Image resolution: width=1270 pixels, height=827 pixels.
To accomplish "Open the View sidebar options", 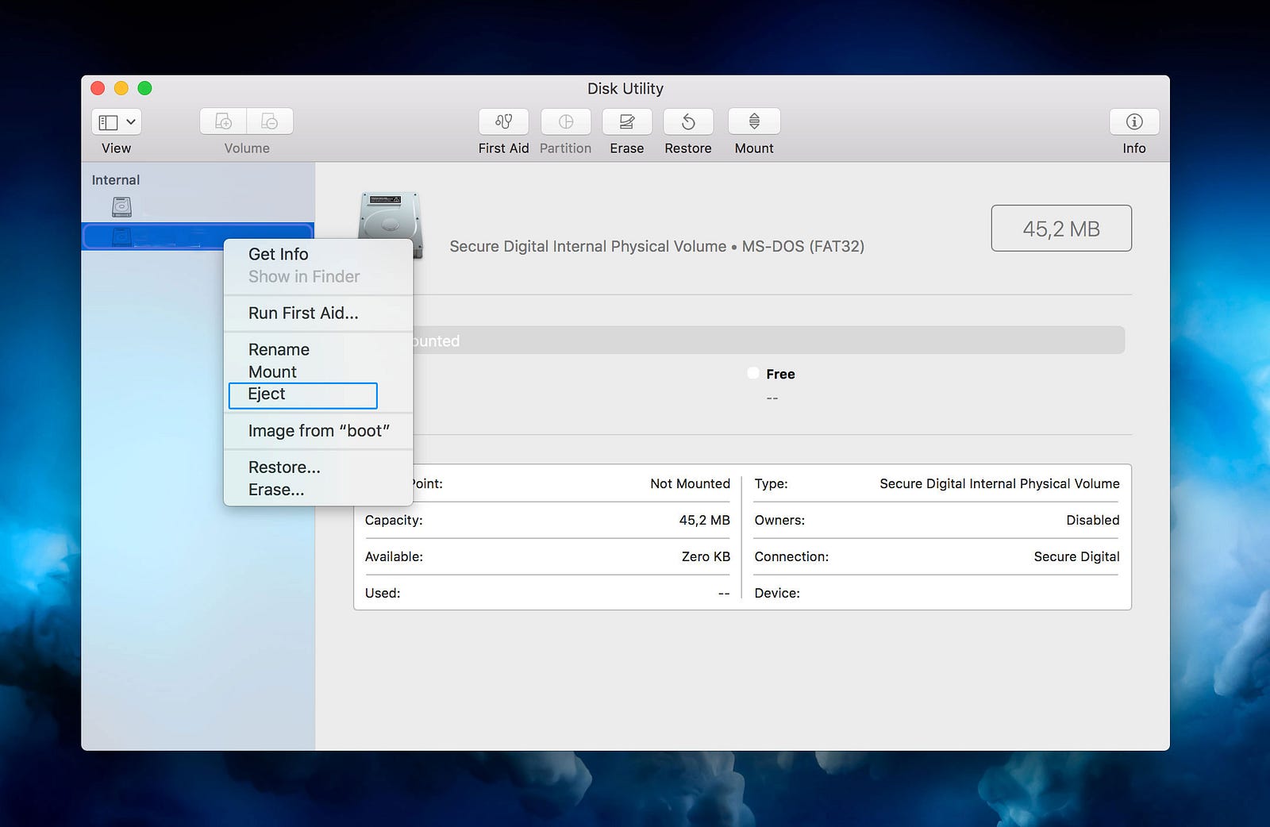I will (117, 121).
